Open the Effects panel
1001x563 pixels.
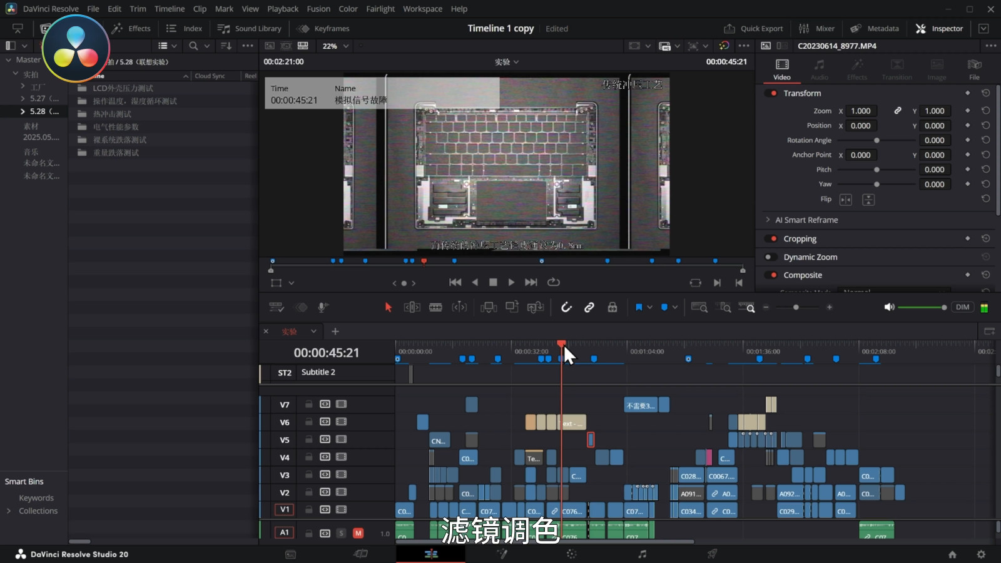pos(131,29)
